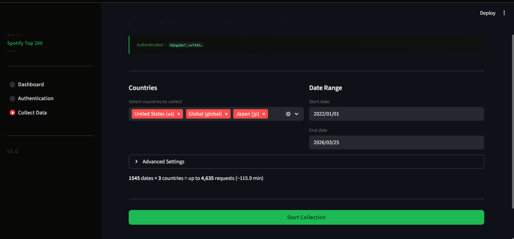
Task: Remove the United States (us) tag
Action: coord(179,114)
